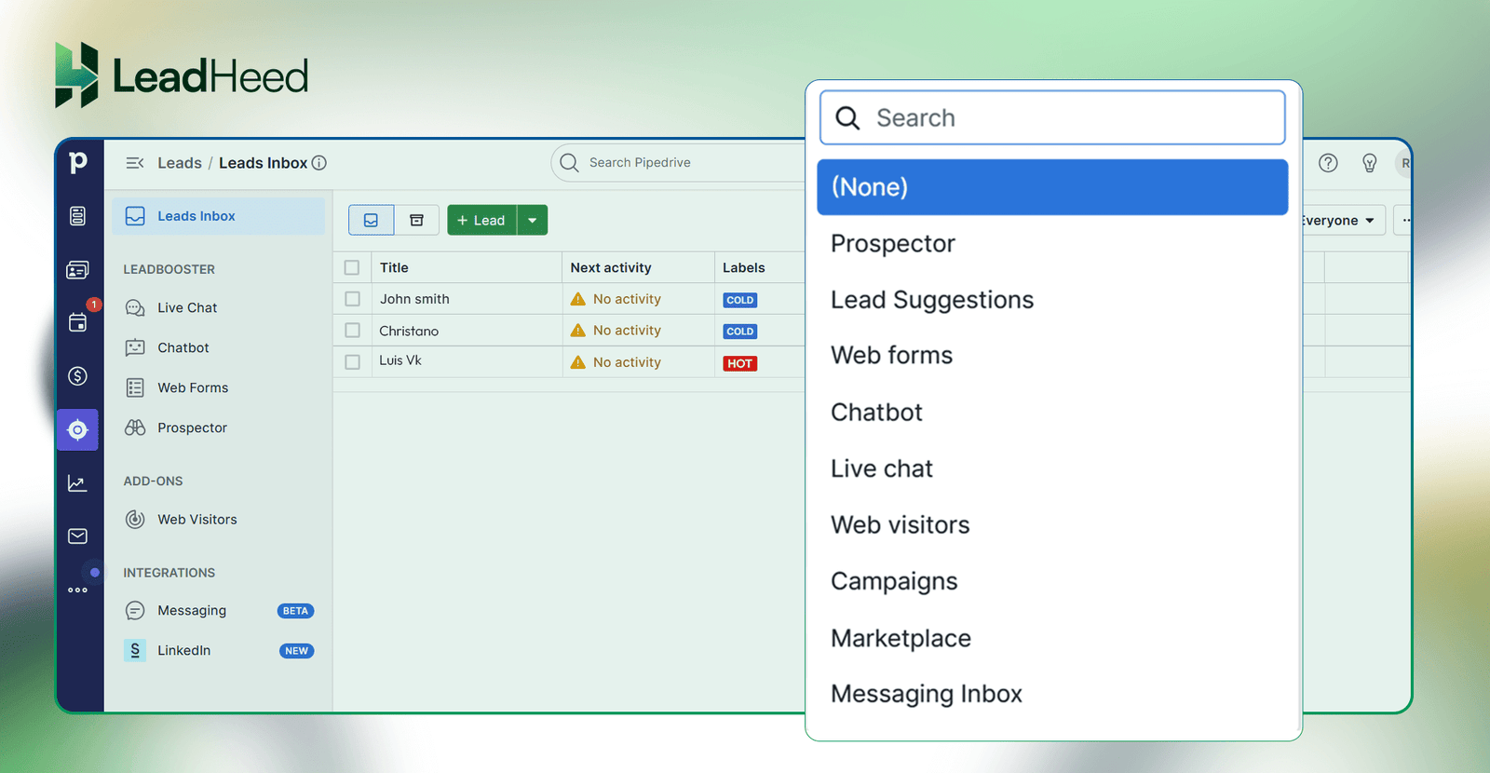Screen dimensions: 1490x773
Task: Open the John smith lead title
Action: coord(414,299)
